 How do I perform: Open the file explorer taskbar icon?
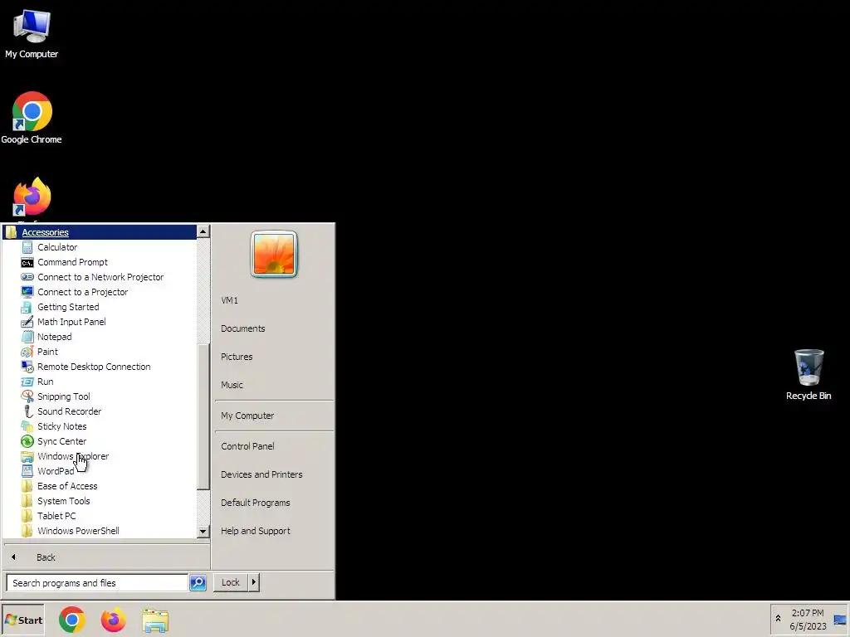[x=155, y=620]
